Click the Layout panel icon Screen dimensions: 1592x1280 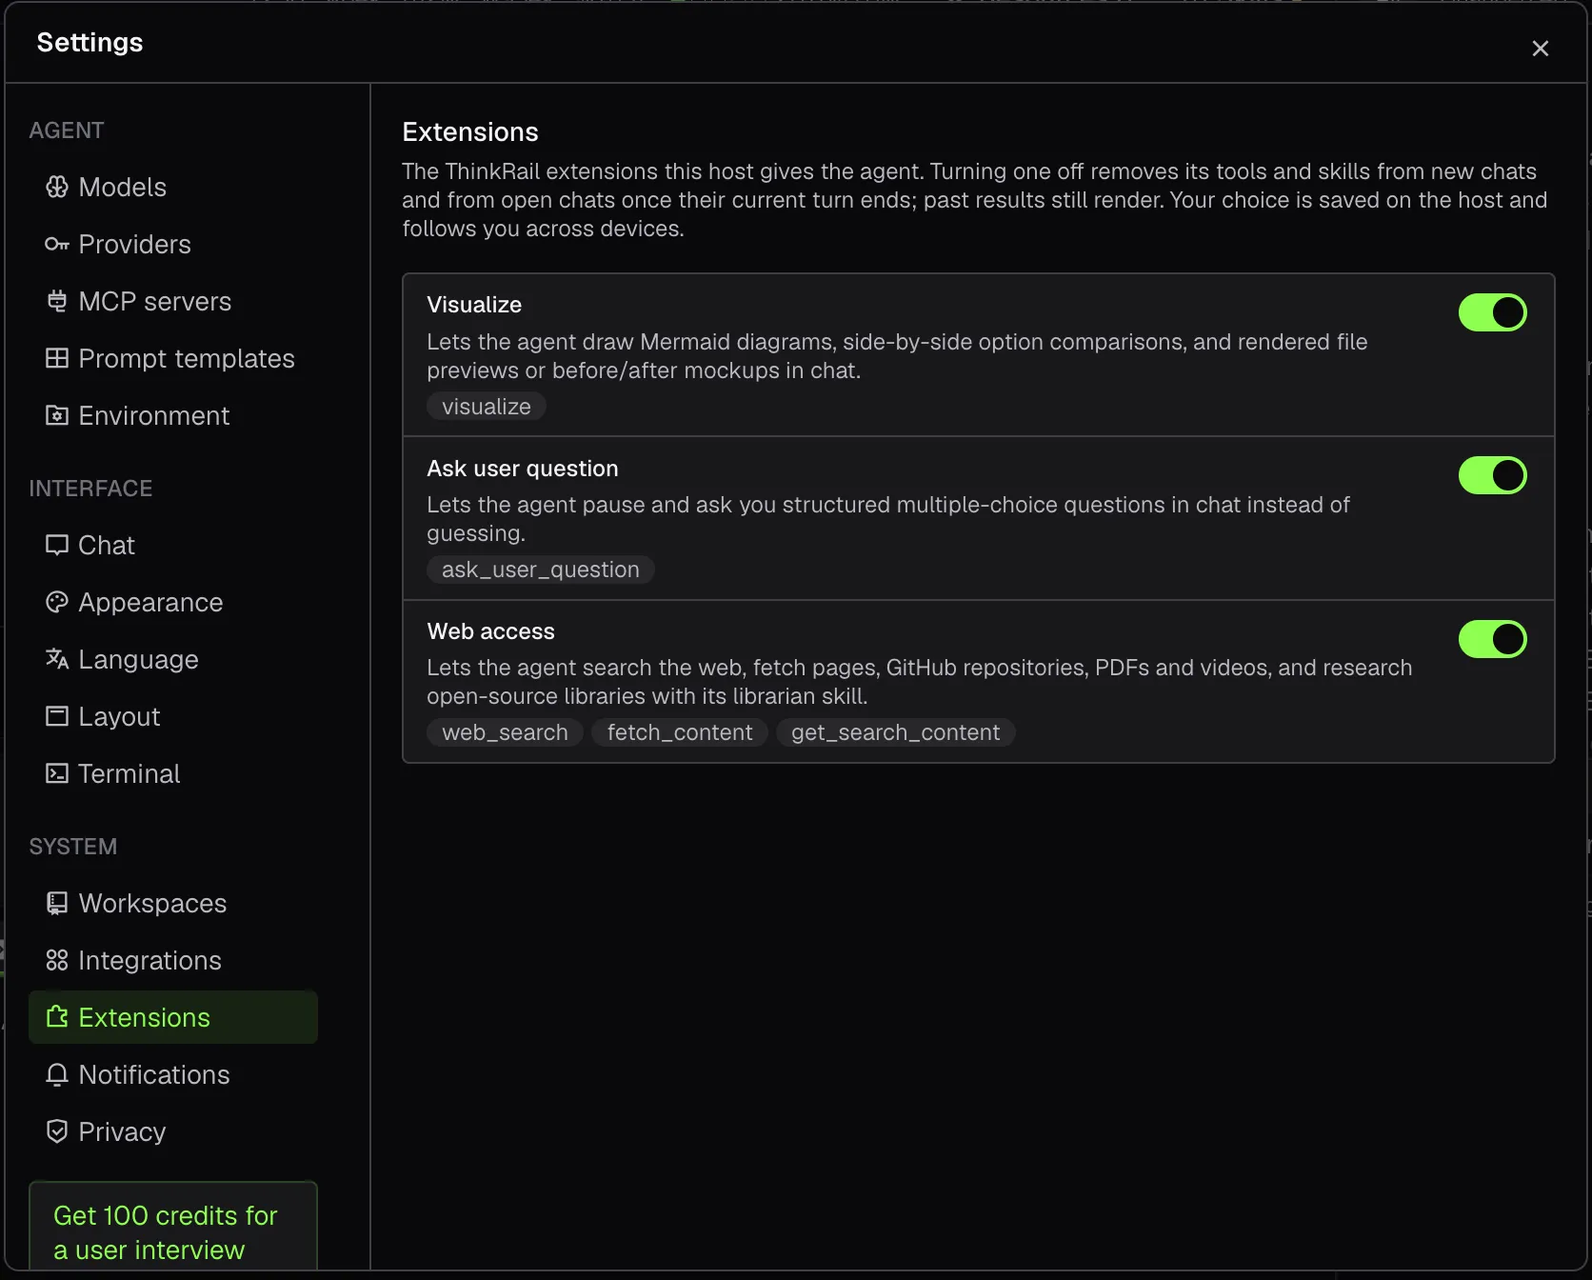tap(57, 716)
